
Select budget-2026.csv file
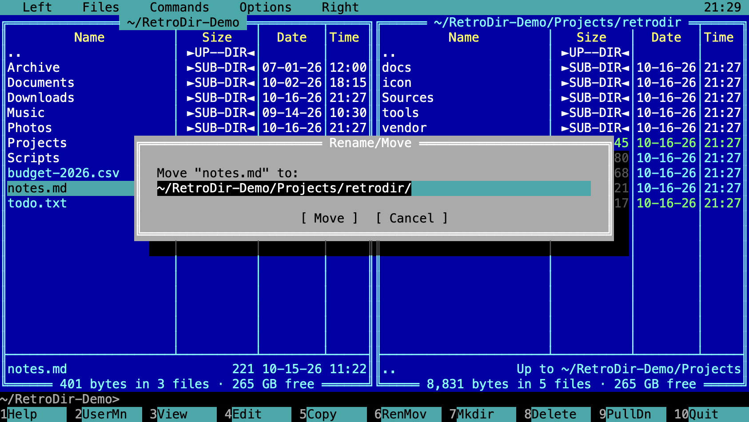(71, 173)
